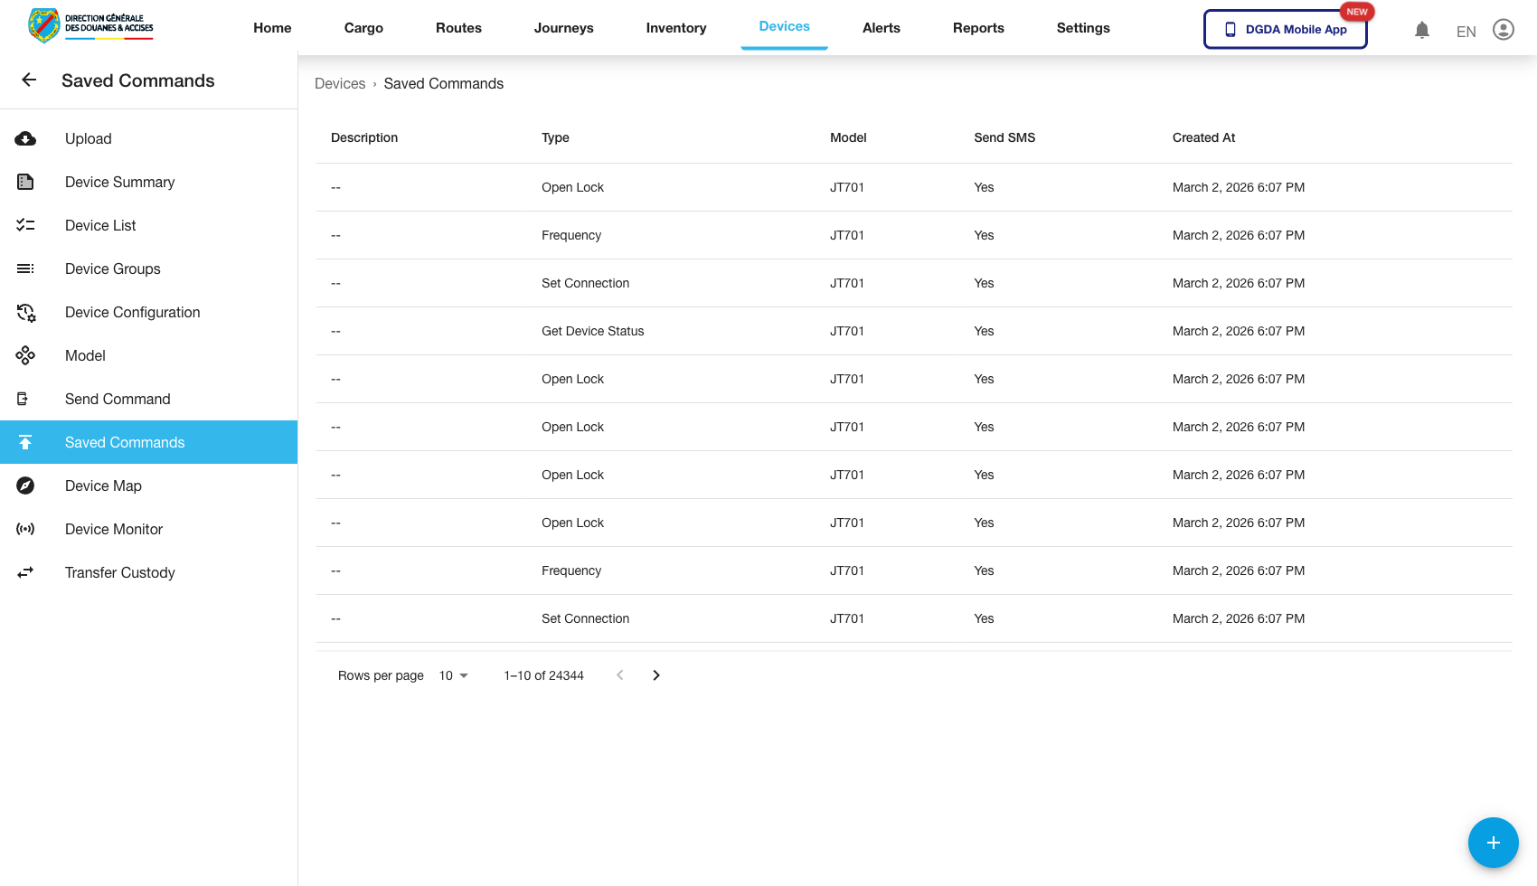This screenshot has height=886, width=1537.
Task: Select the Get Device Status command row
Action: point(592,331)
